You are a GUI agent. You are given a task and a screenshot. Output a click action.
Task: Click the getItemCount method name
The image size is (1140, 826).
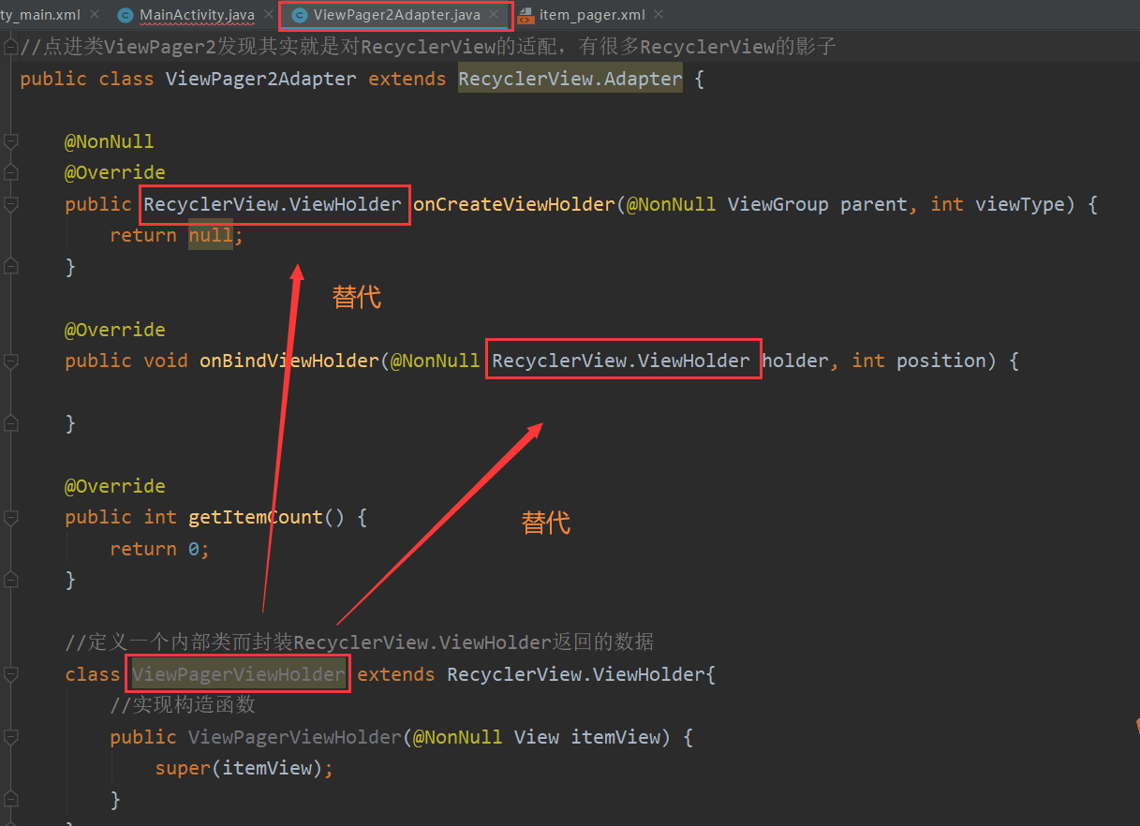(x=256, y=517)
